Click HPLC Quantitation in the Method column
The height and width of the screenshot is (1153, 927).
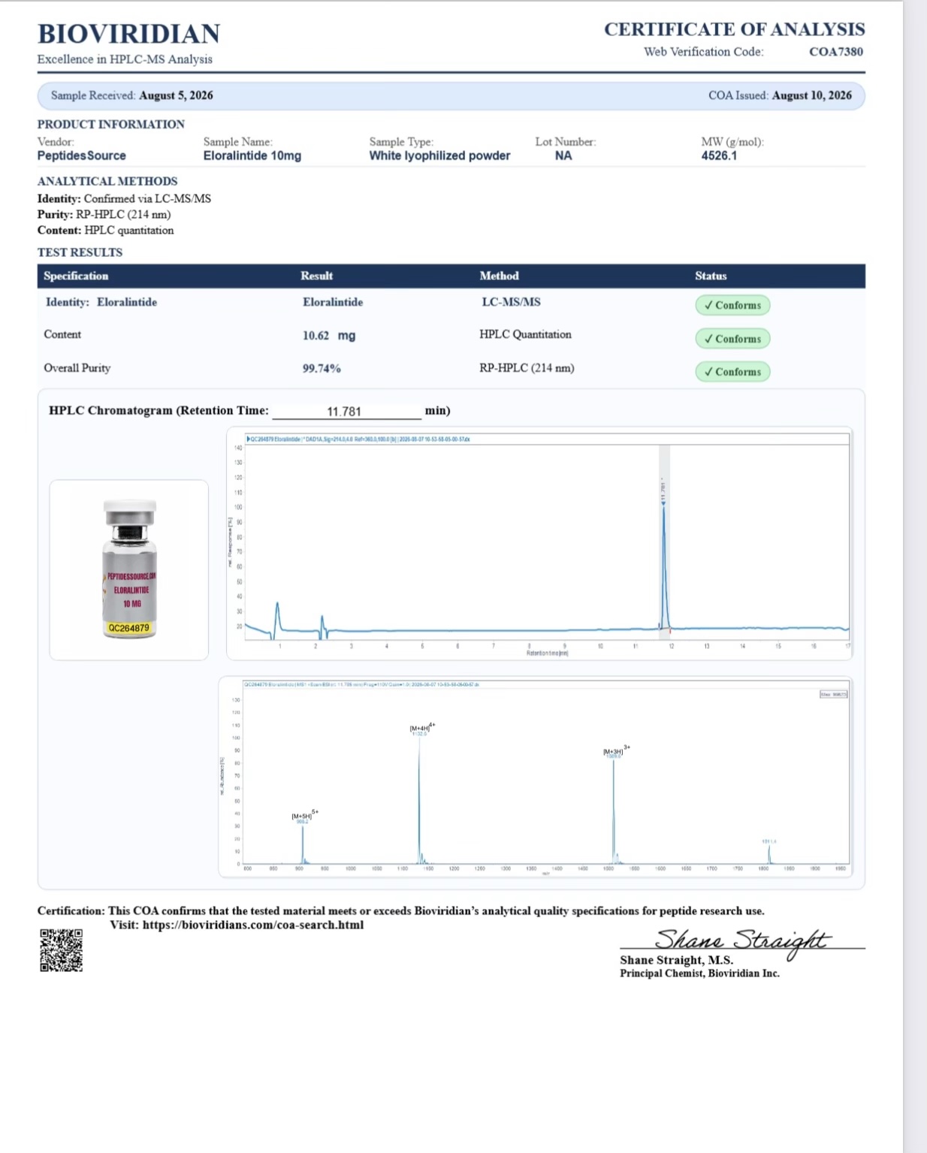tap(525, 334)
